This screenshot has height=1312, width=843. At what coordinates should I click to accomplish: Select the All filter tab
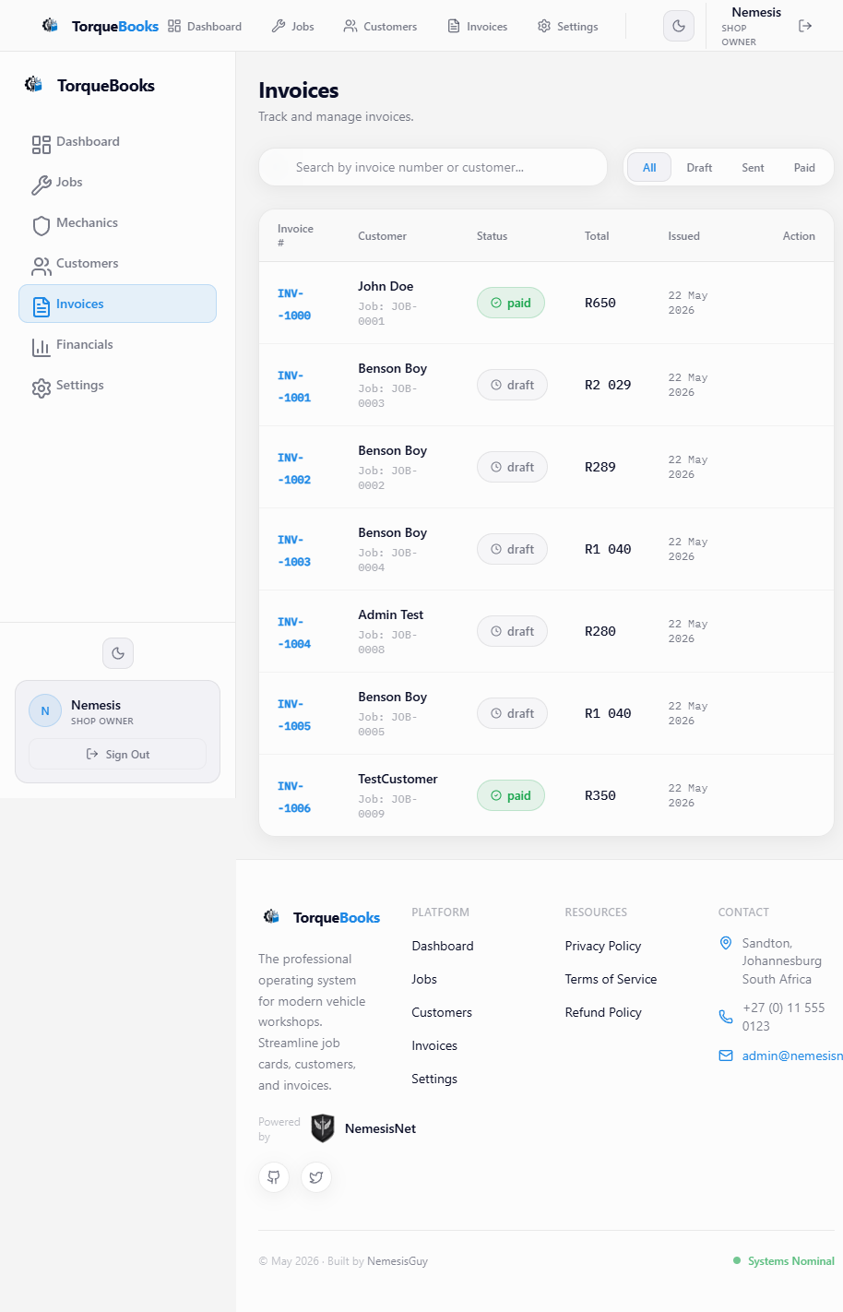click(x=649, y=167)
